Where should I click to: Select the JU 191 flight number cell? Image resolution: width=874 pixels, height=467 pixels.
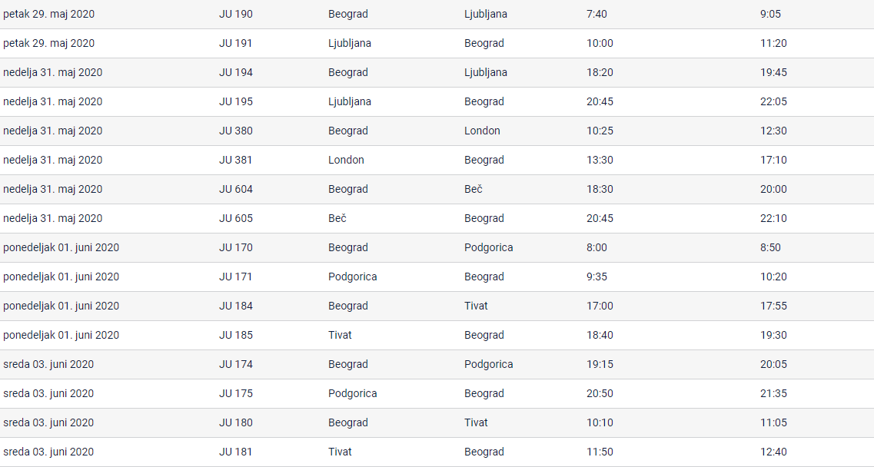tap(235, 43)
